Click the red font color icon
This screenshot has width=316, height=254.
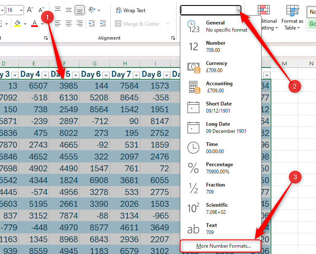click(x=35, y=24)
